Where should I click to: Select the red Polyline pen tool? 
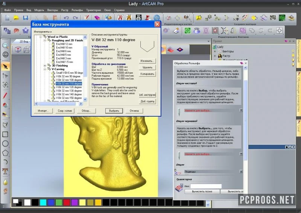[5, 96]
